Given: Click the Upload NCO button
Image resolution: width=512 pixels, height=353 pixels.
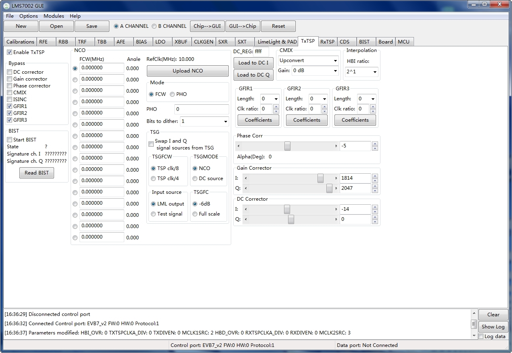Looking at the screenshot, I should (188, 71).
